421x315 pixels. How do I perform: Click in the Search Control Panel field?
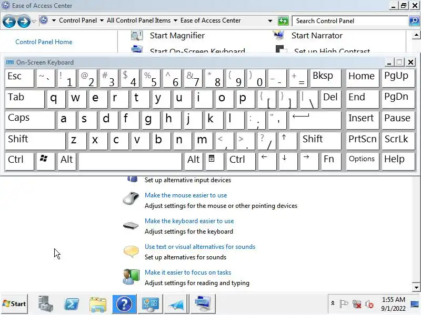(350, 21)
